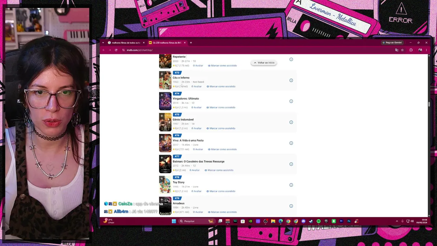The image size is (437, 246).
Task: Click the 'Voltar ao início' button
Action: pos(264,63)
